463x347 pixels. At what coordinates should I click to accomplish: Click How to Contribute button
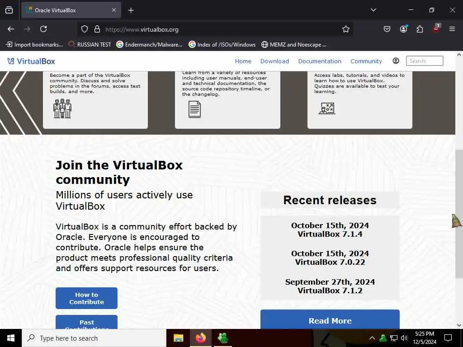pos(86,298)
